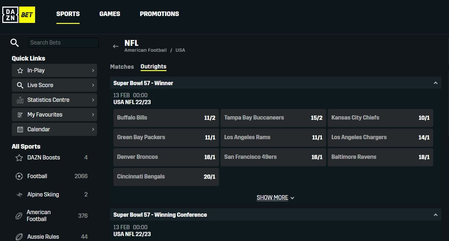Switch to the Matches tab
The height and width of the screenshot is (241, 449).
coord(122,67)
